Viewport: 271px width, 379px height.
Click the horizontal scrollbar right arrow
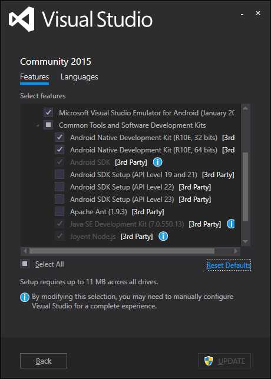pyautogui.click(x=236, y=251)
